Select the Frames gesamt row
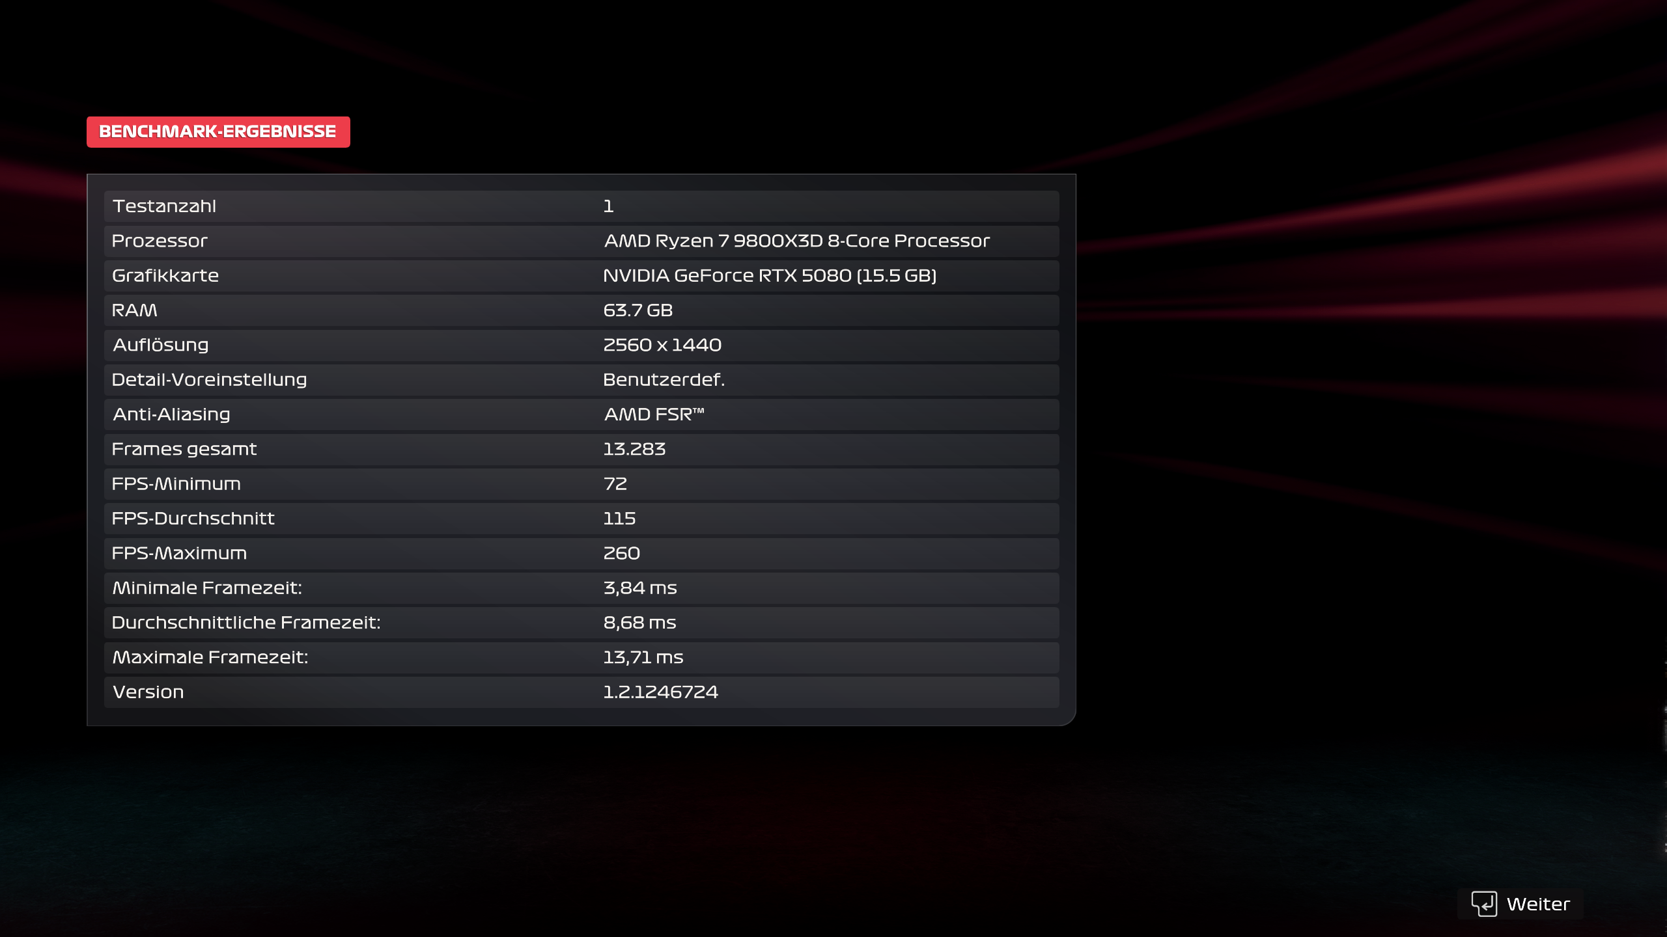The width and height of the screenshot is (1667, 937). (x=581, y=449)
